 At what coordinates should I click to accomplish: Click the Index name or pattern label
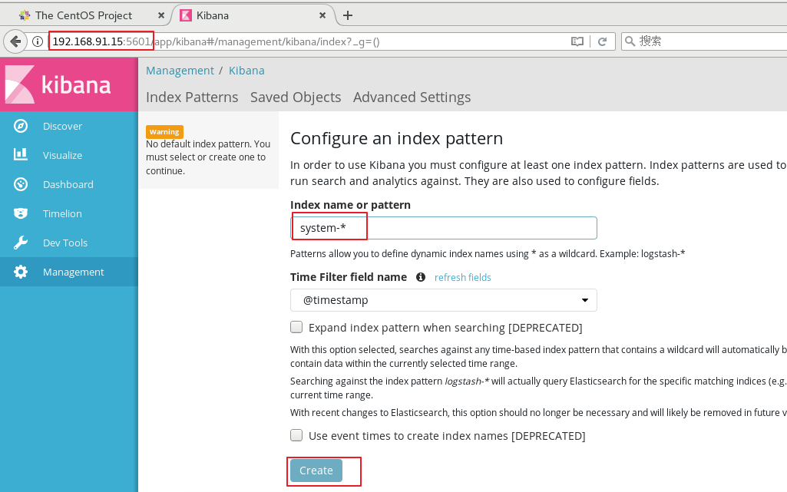click(350, 205)
